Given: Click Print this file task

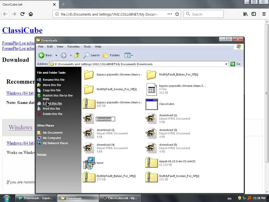Looking at the screenshot, I should click(51, 109).
